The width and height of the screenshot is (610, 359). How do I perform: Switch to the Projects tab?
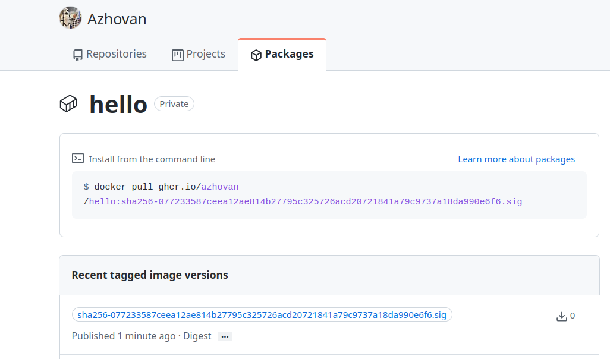[199, 54]
